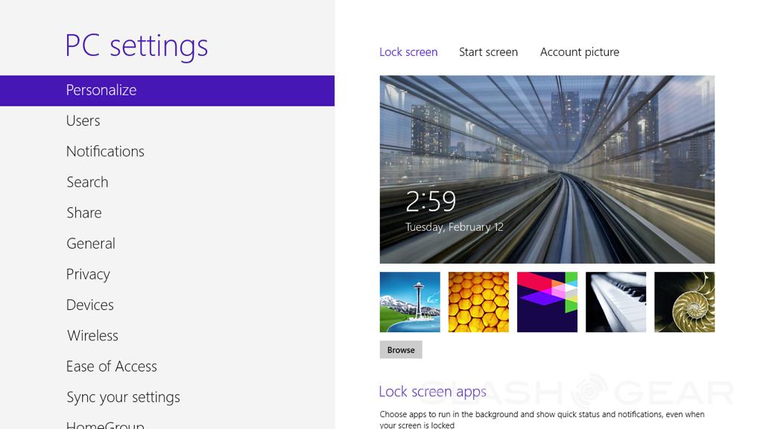763x429 pixels.
Task: Choose the nautilus shell background thumbnail
Action: [x=684, y=302]
